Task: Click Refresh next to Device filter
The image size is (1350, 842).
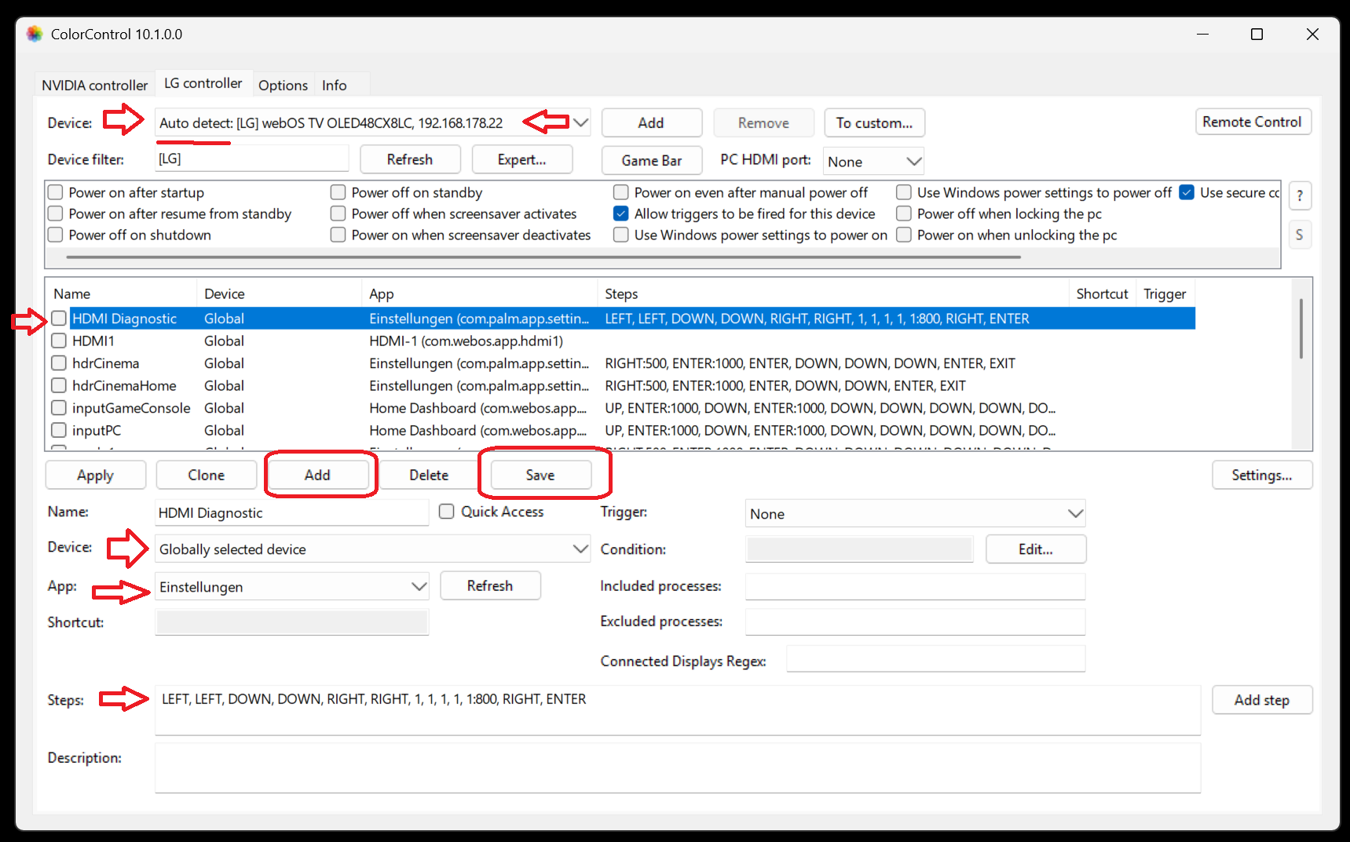Action: [410, 159]
